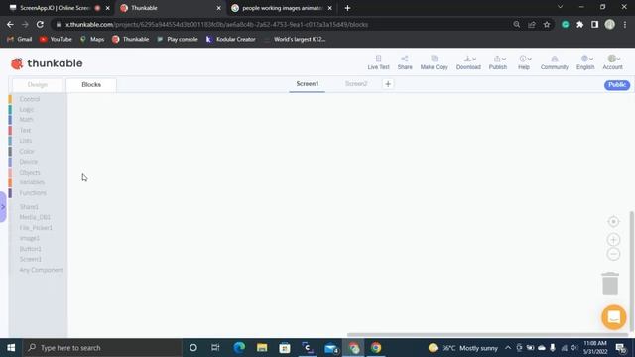Open the Maps bookmark
This screenshot has width=635, height=357.
point(92,40)
